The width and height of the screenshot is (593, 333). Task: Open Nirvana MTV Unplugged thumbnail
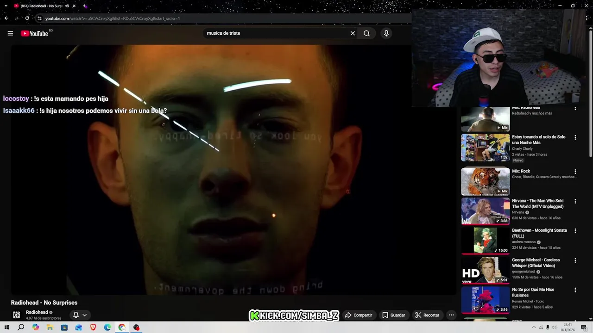485,211
